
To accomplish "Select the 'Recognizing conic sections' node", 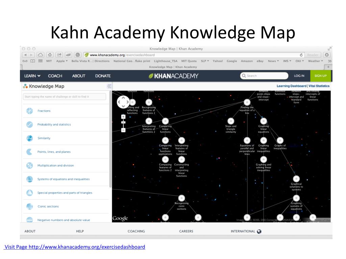I will [181, 198].
